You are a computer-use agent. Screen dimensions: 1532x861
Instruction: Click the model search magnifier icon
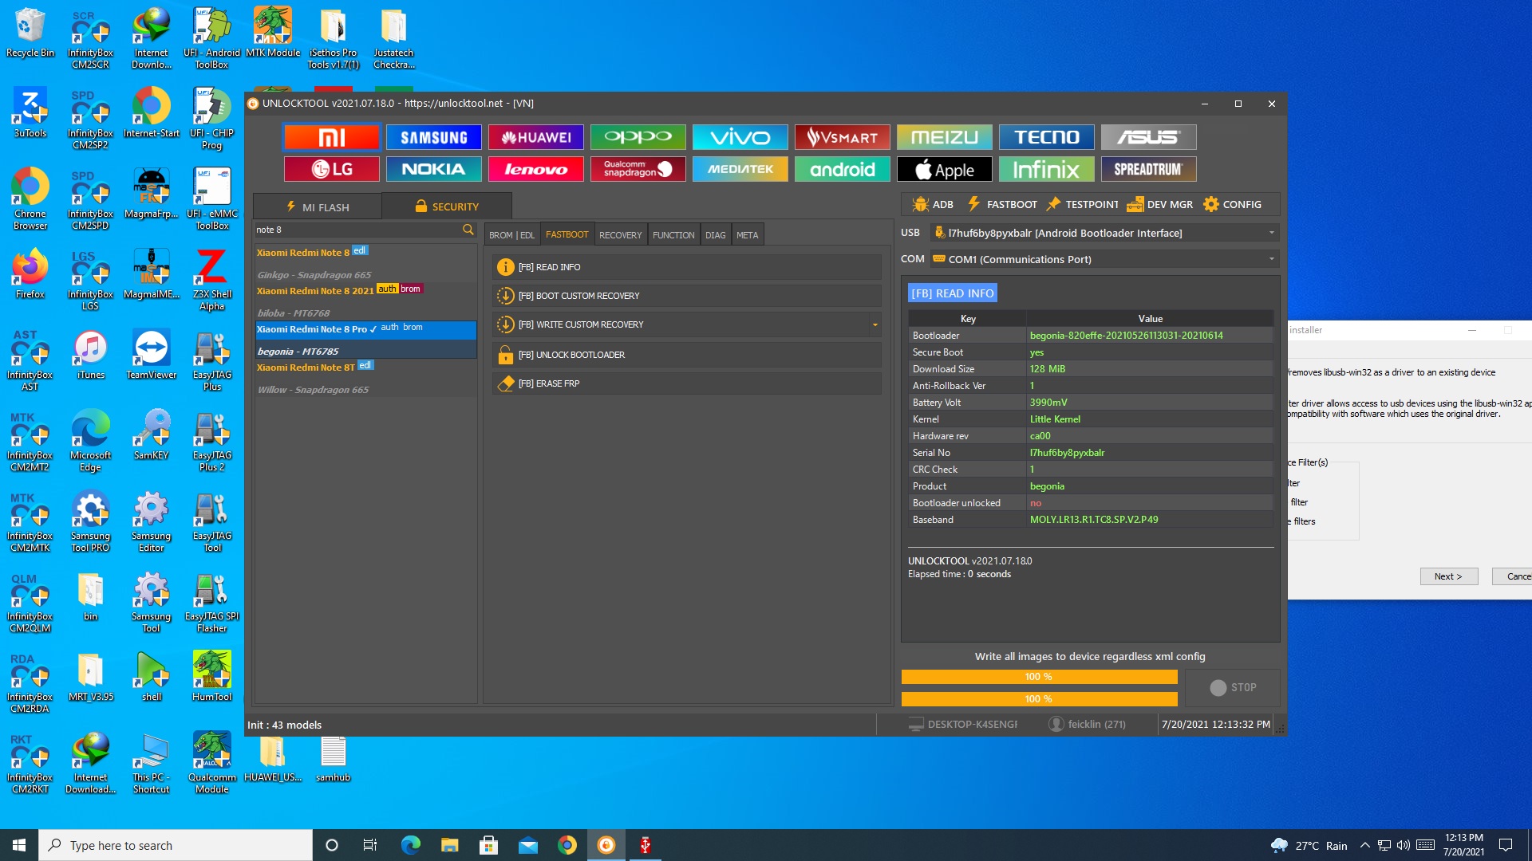[468, 230]
